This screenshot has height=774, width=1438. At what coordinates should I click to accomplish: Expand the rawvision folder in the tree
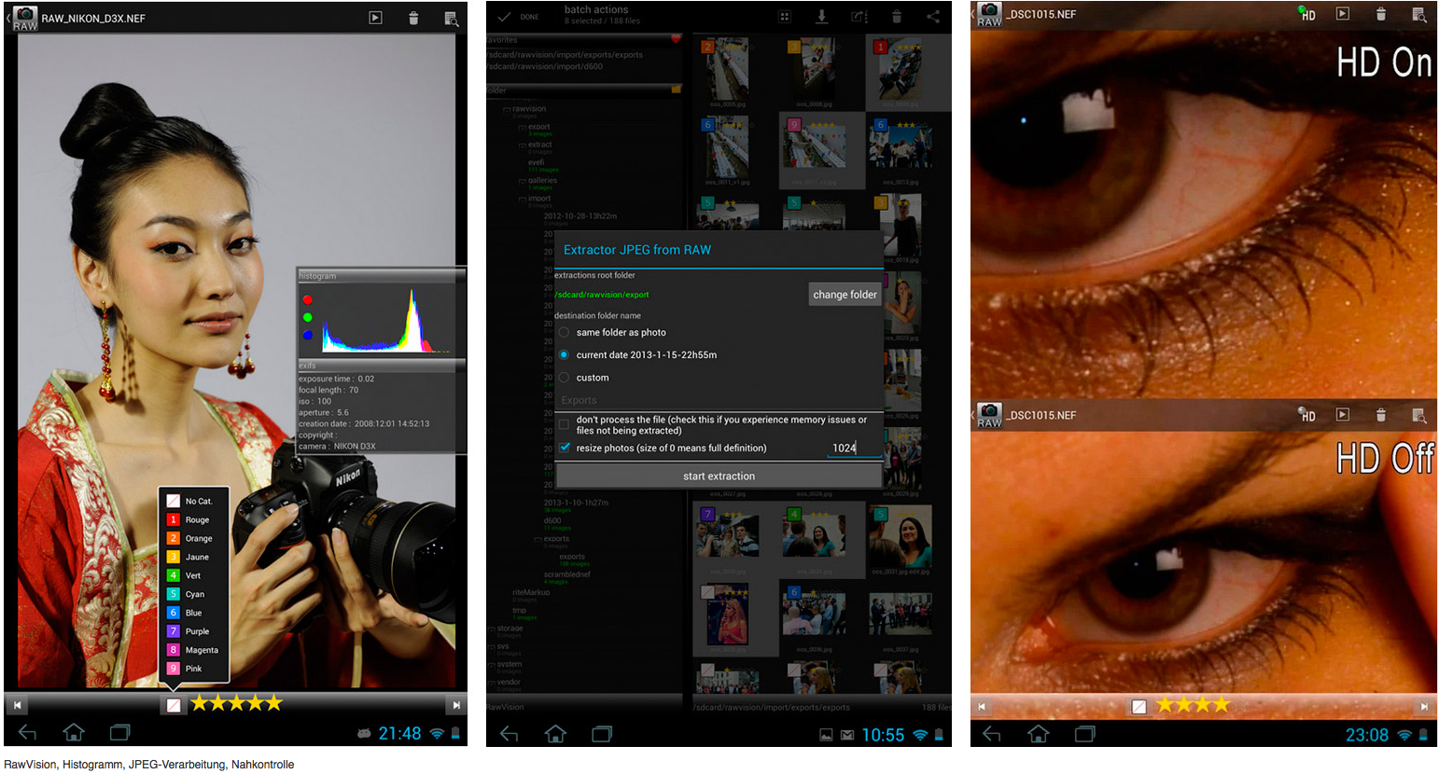pos(507,109)
